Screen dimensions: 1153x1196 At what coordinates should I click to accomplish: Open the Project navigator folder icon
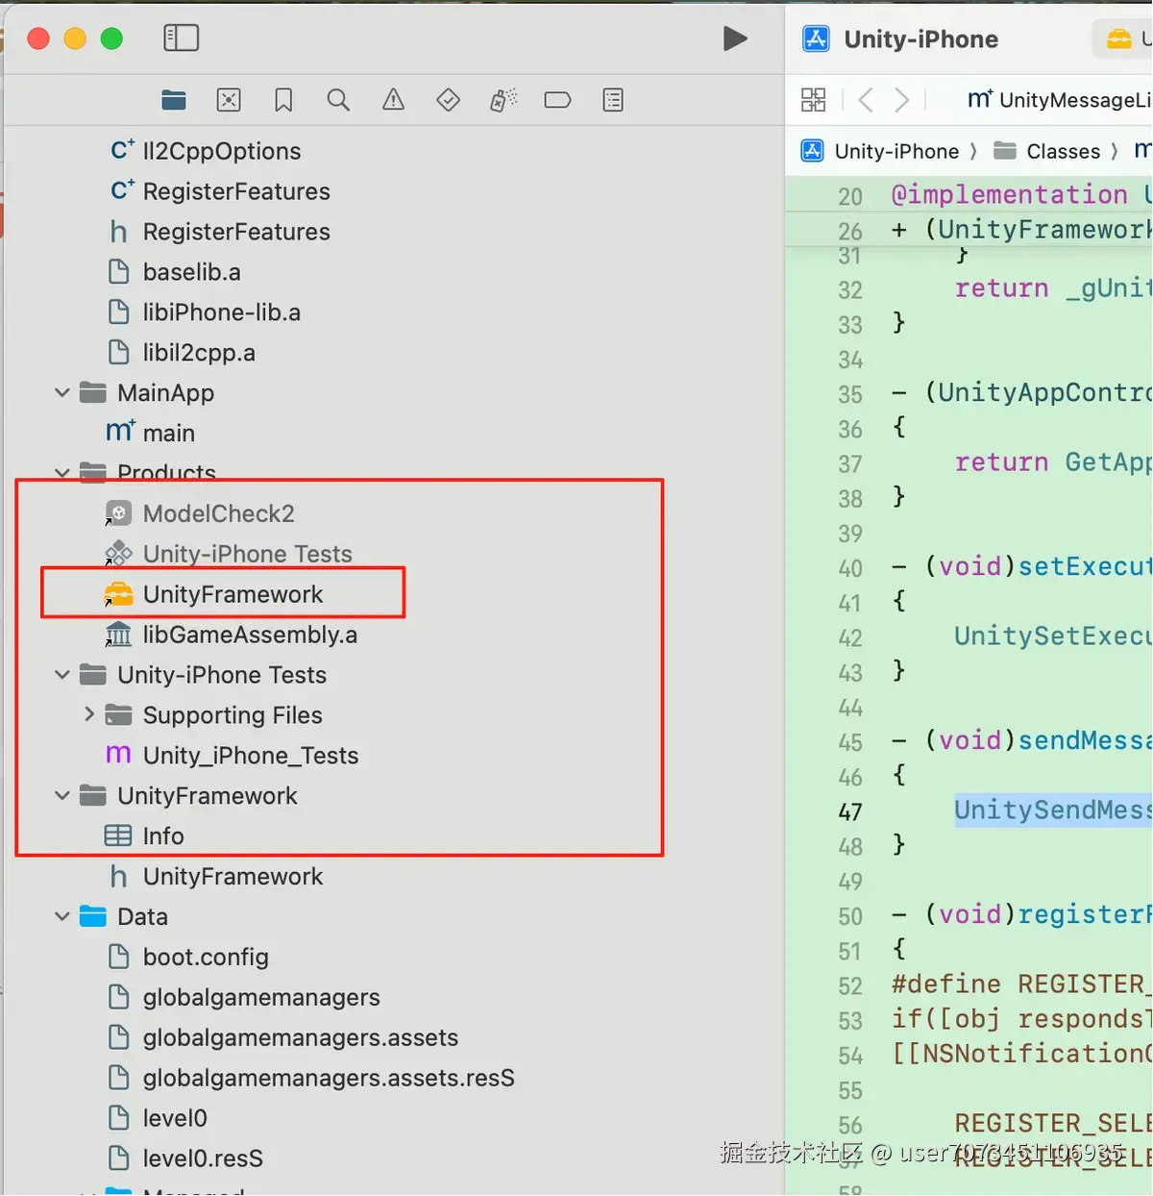pyautogui.click(x=174, y=100)
